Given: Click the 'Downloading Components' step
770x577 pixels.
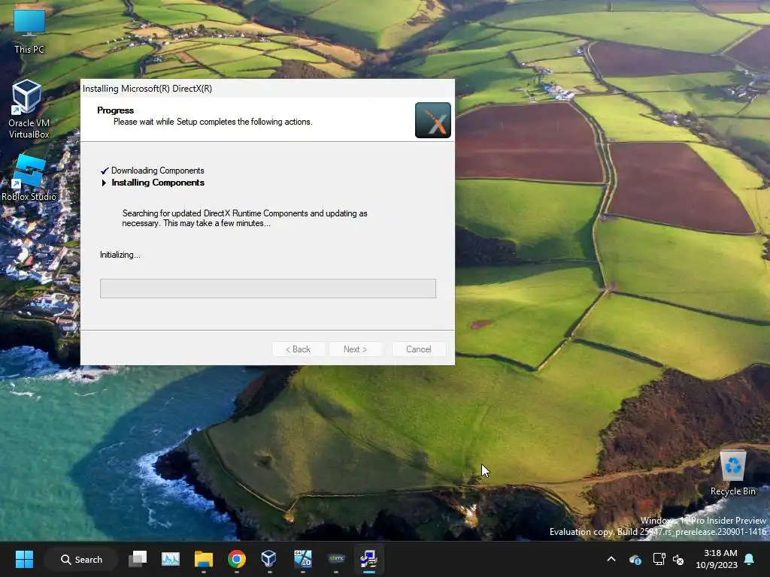Looking at the screenshot, I should click(158, 171).
